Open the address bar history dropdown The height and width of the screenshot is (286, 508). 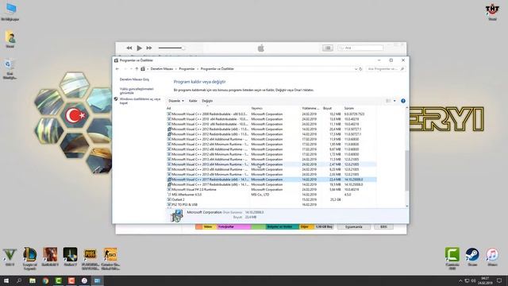[356, 69]
